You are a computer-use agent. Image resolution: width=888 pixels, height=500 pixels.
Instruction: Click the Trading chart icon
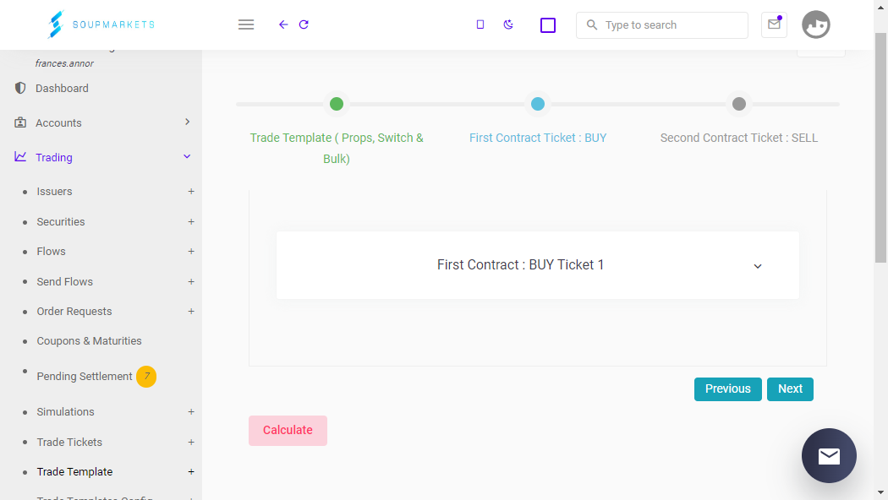(20, 157)
